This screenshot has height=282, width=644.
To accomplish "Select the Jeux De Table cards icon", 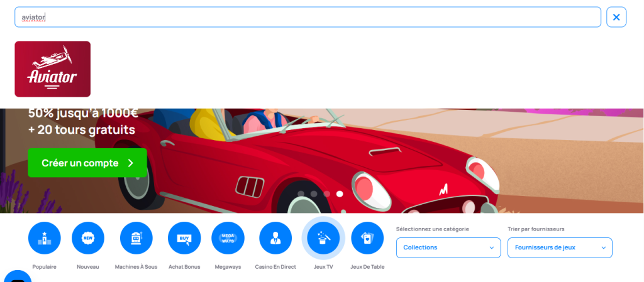I will pos(367,238).
